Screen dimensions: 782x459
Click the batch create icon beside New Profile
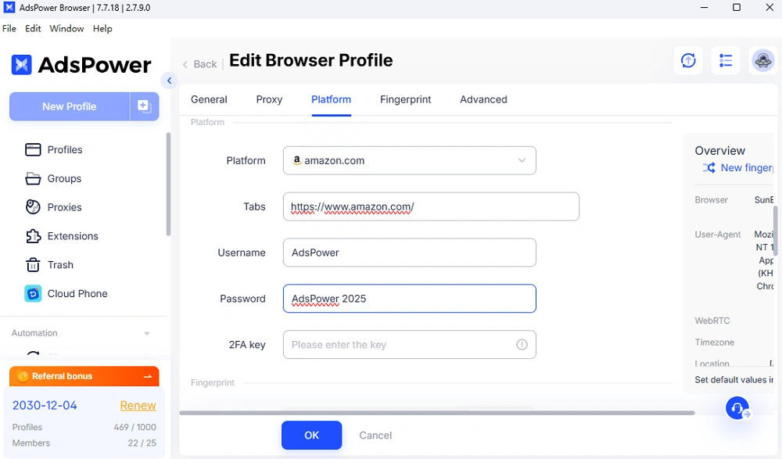click(144, 106)
